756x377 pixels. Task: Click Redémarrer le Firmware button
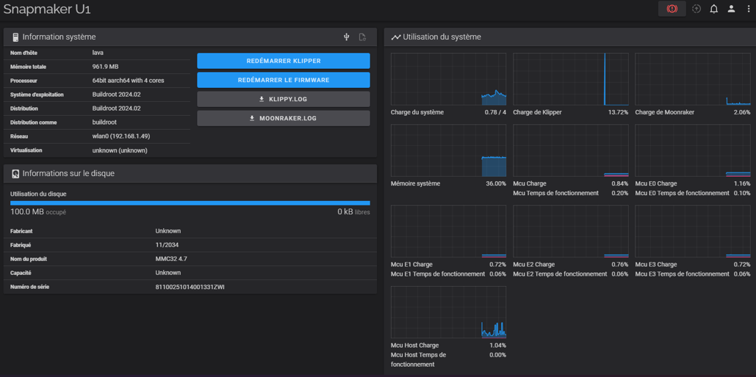[x=283, y=80]
